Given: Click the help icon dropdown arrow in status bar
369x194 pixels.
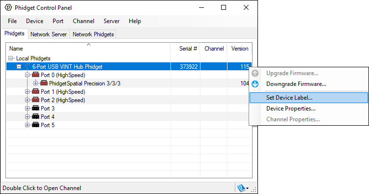Looking at the screenshot, I should tap(247, 189).
